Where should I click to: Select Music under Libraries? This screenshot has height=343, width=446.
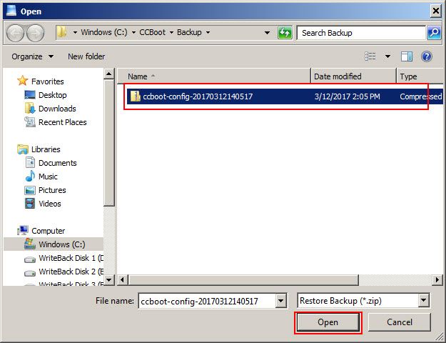click(48, 177)
